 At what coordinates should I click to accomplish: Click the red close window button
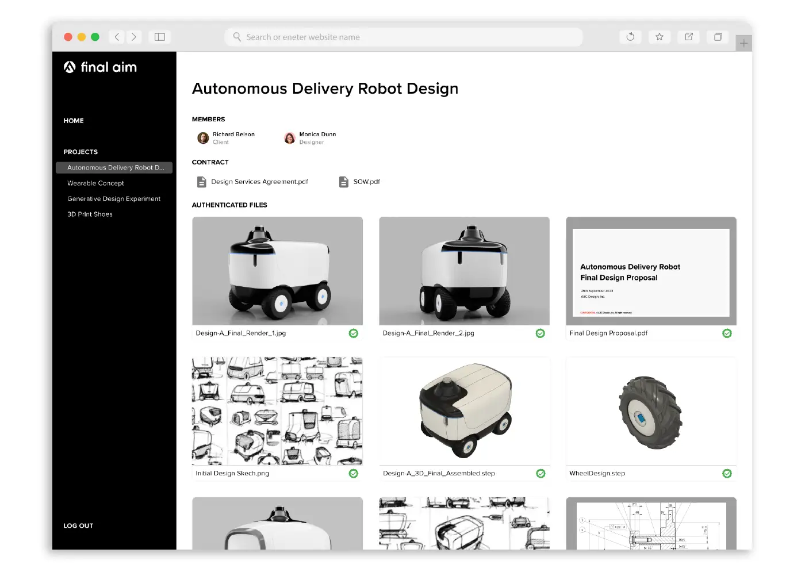[68, 37]
